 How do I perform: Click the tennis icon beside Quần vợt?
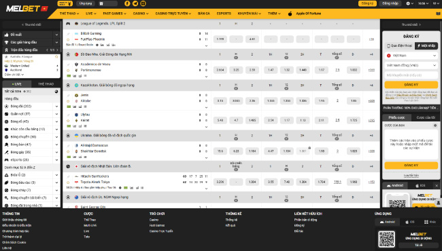[x=7, y=114]
